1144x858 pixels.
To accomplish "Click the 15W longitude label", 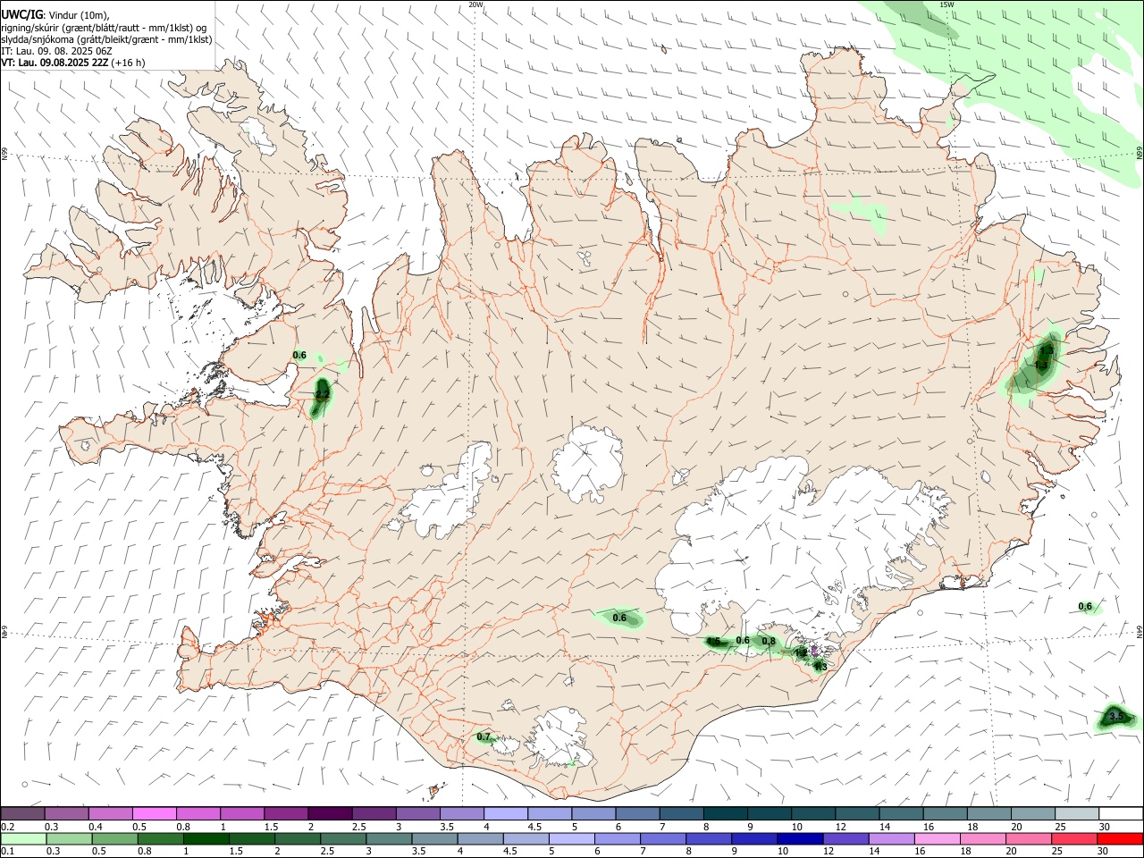I will coord(946,4).
